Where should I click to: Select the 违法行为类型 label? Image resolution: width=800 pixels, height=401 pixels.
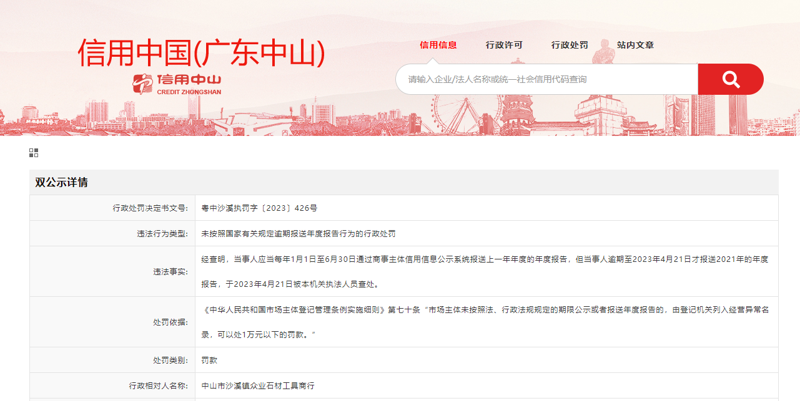tap(162, 234)
